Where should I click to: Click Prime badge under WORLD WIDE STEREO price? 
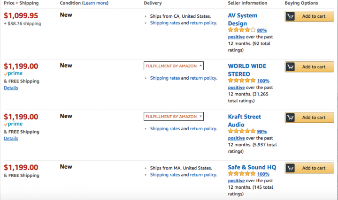(13, 74)
